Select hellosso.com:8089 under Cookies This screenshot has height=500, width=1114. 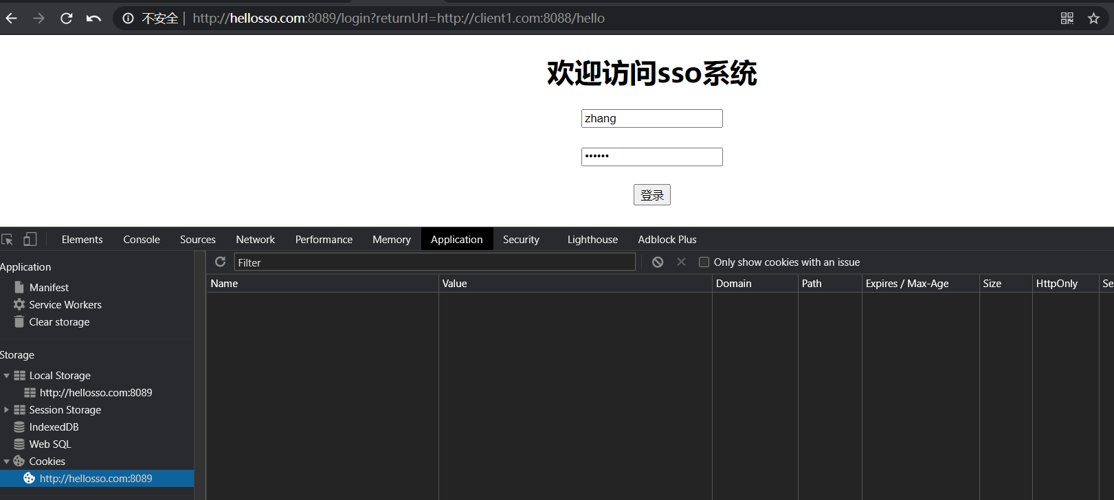click(96, 478)
